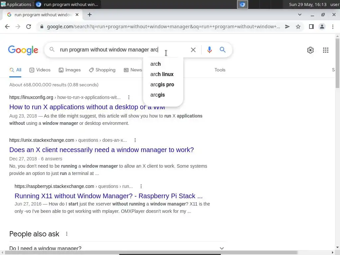Start voice search with microphone icon
The height and width of the screenshot is (255, 340).
209,50
